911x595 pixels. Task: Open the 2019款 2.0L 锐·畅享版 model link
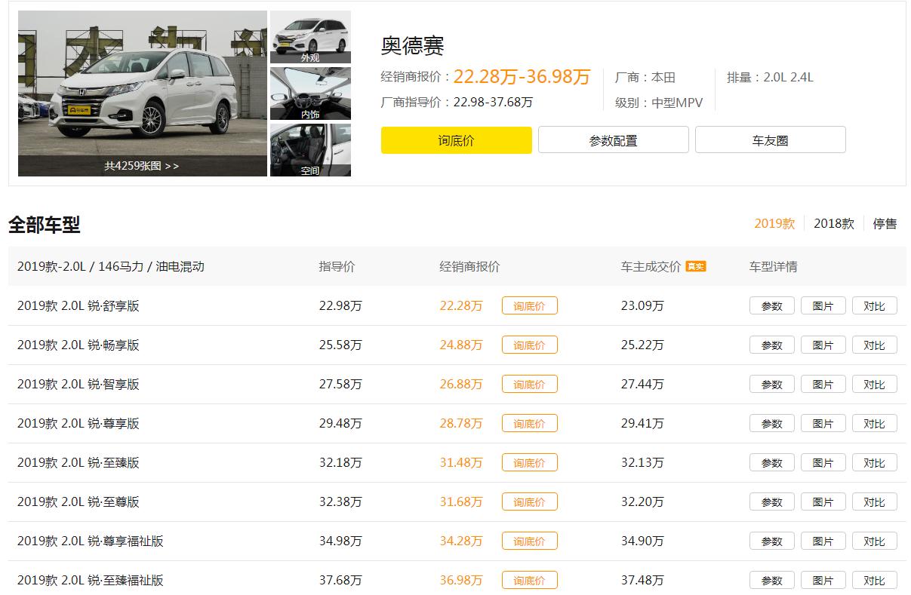coord(78,345)
